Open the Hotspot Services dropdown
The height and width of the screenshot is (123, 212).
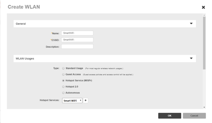[72, 101]
